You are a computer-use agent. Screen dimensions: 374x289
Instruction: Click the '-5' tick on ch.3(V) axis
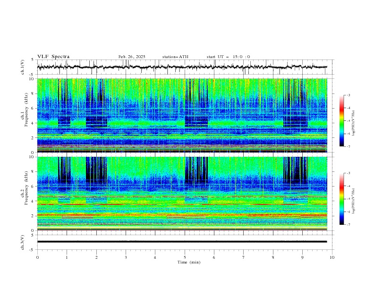pyautogui.click(x=32, y=250)
